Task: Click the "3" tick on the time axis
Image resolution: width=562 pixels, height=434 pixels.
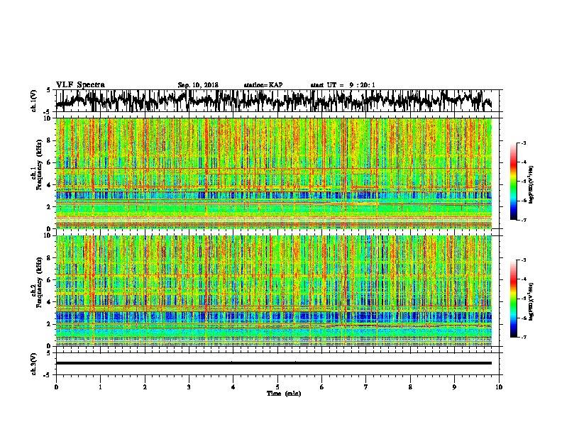Action: tap(189, 387)
